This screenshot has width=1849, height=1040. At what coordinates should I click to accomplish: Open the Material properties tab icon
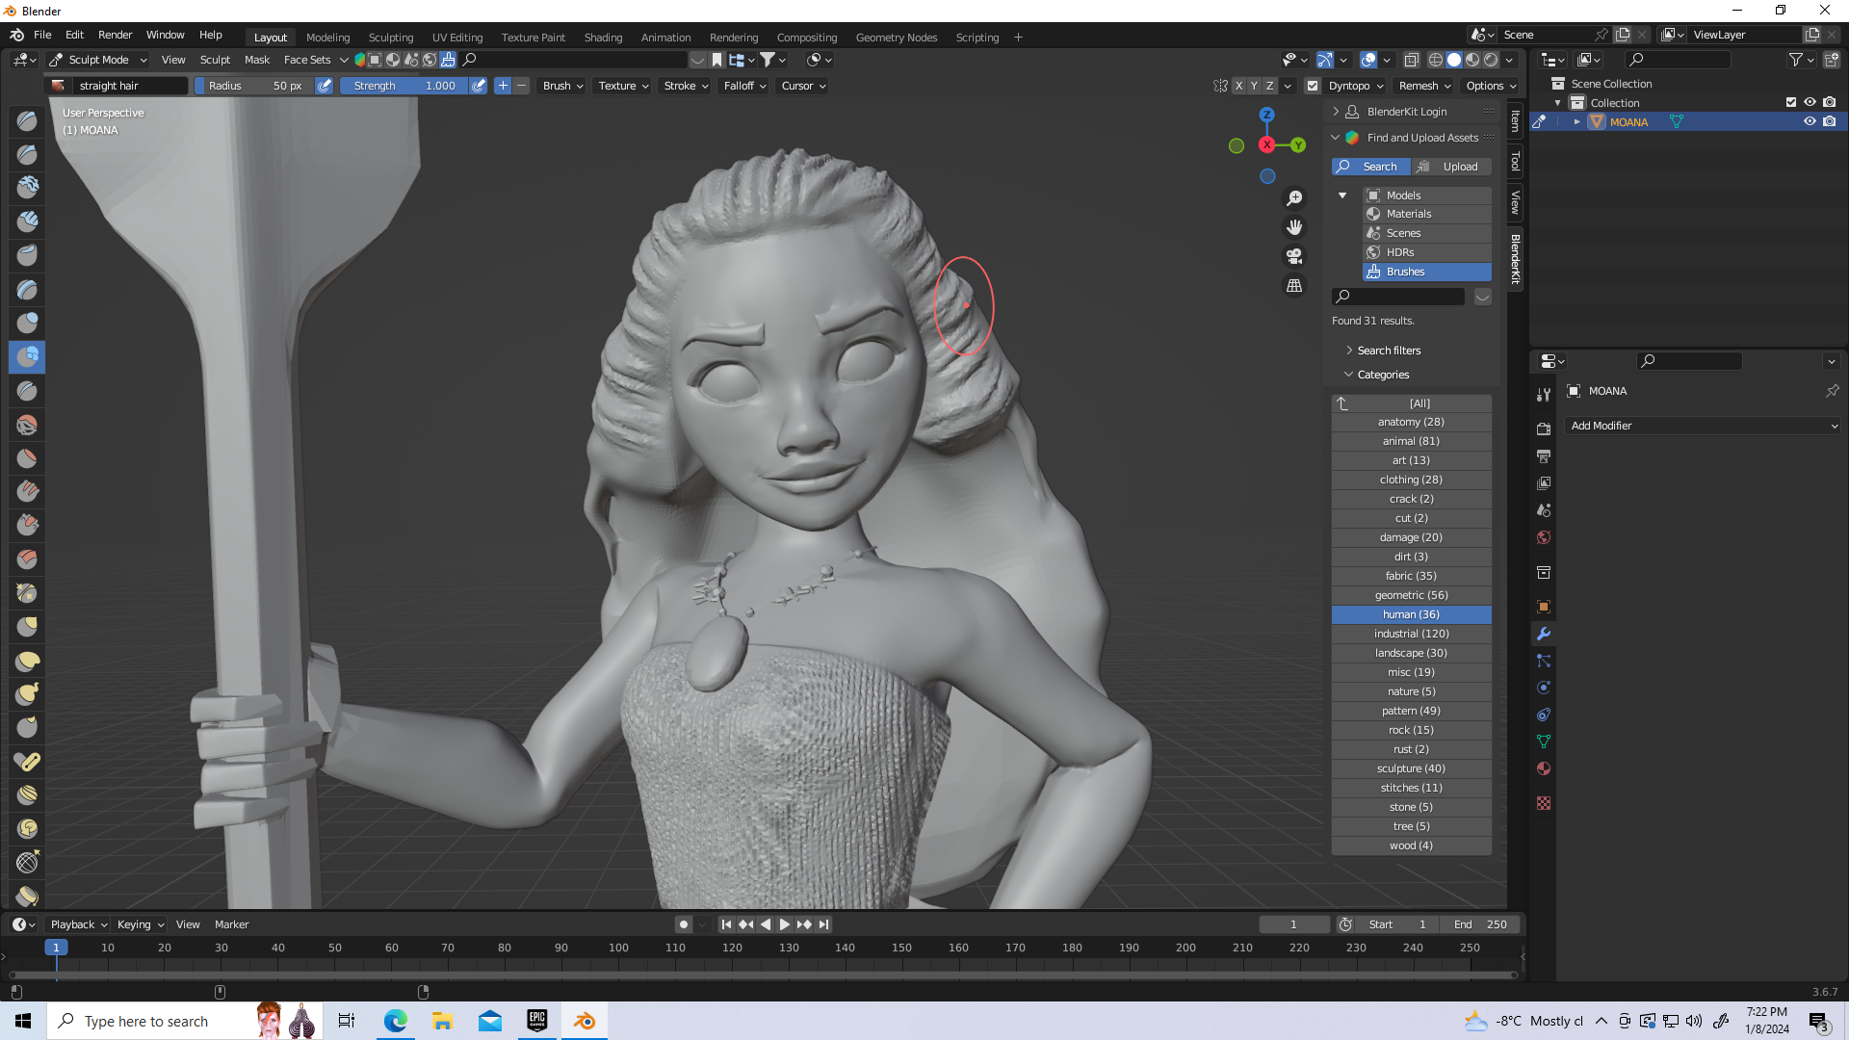point(1544,768)
